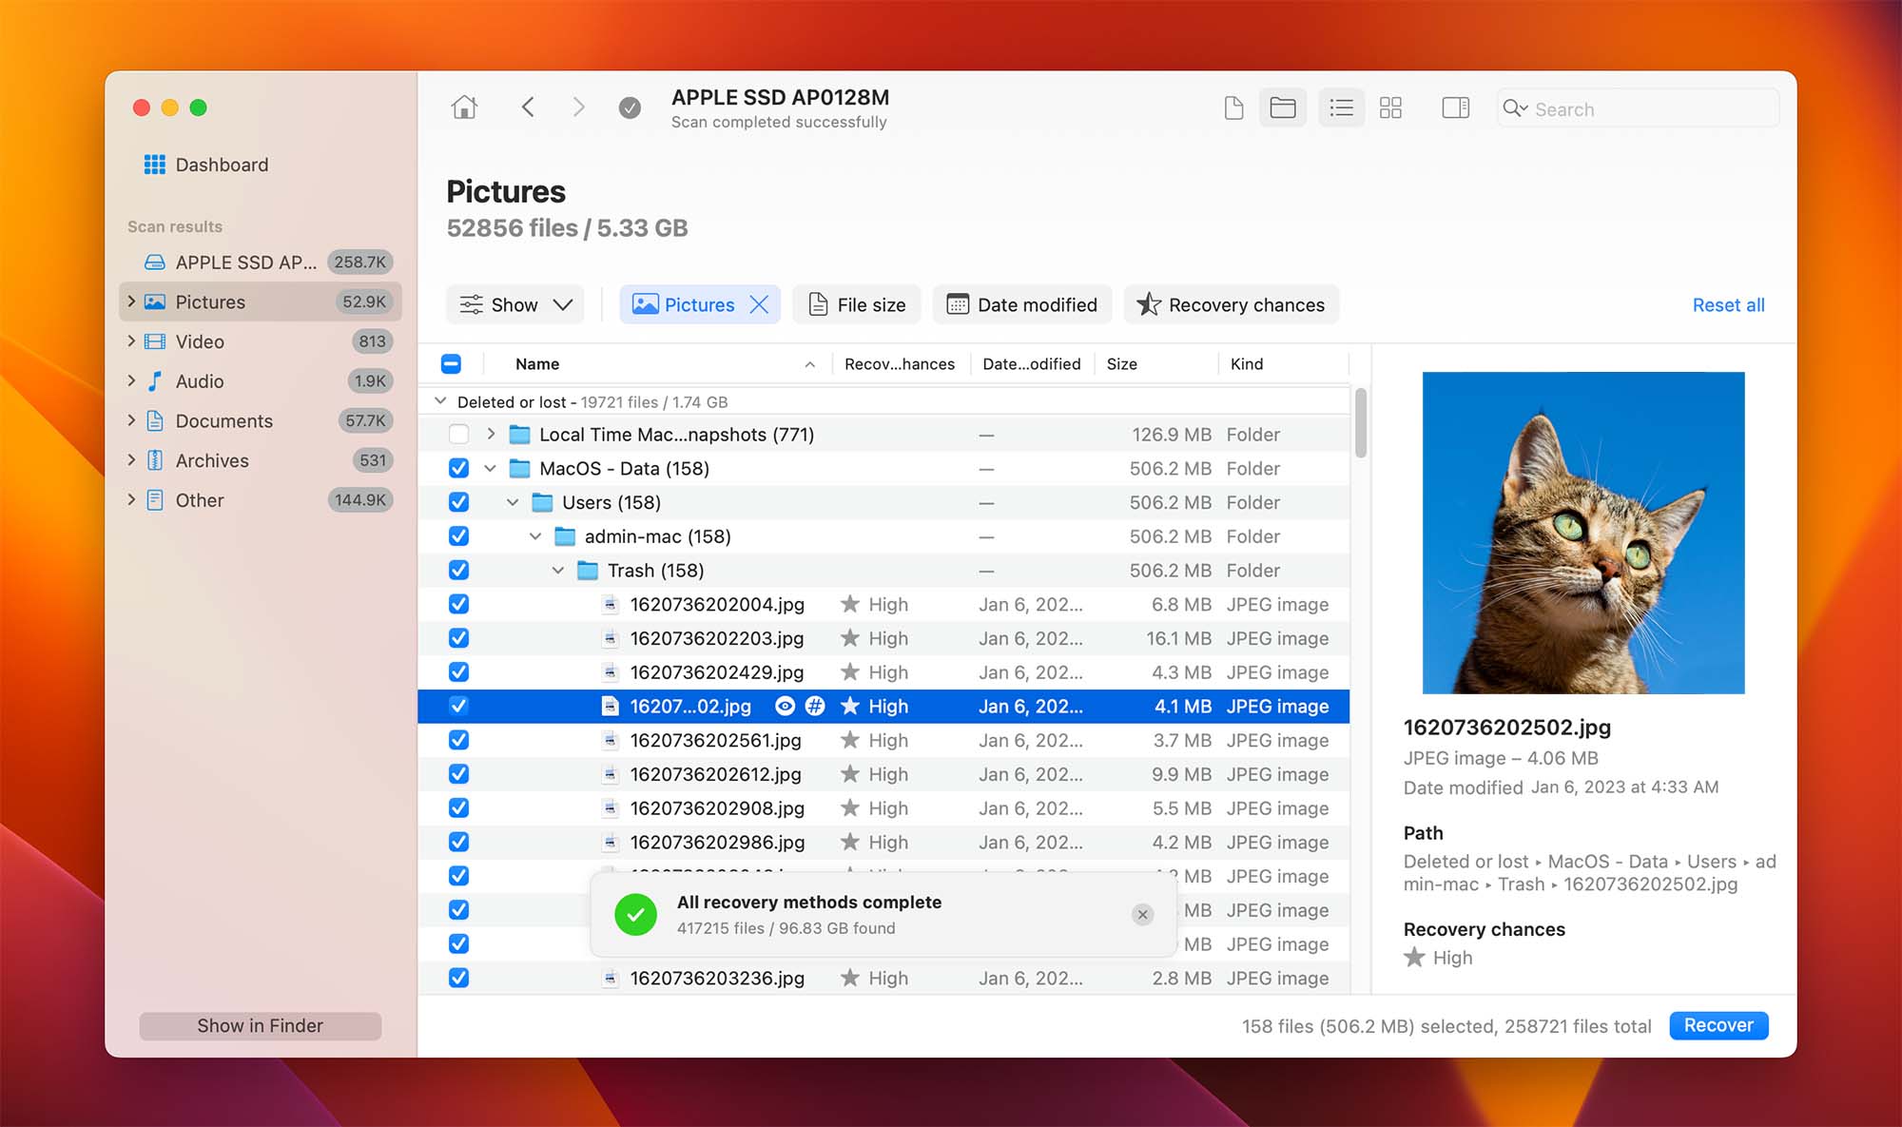Click the star icon next to 1620736202004.jpg
Viewport: 1902px width, 1127px height.
850,605
